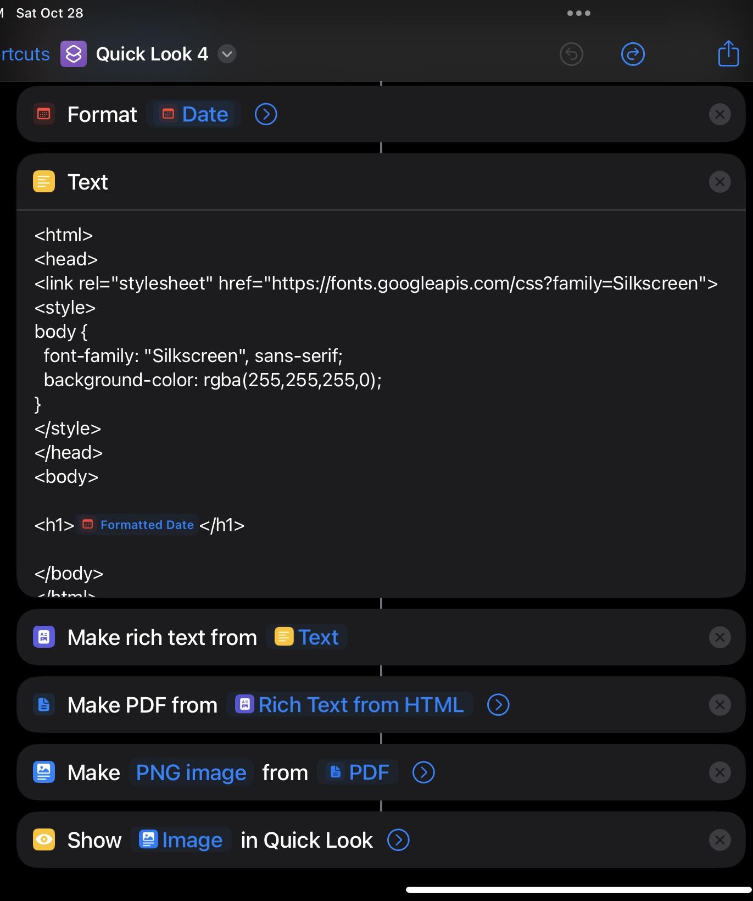Open the Quick Look 4 title dropdown
753x901 pixels.
click(x=227, y=54)
